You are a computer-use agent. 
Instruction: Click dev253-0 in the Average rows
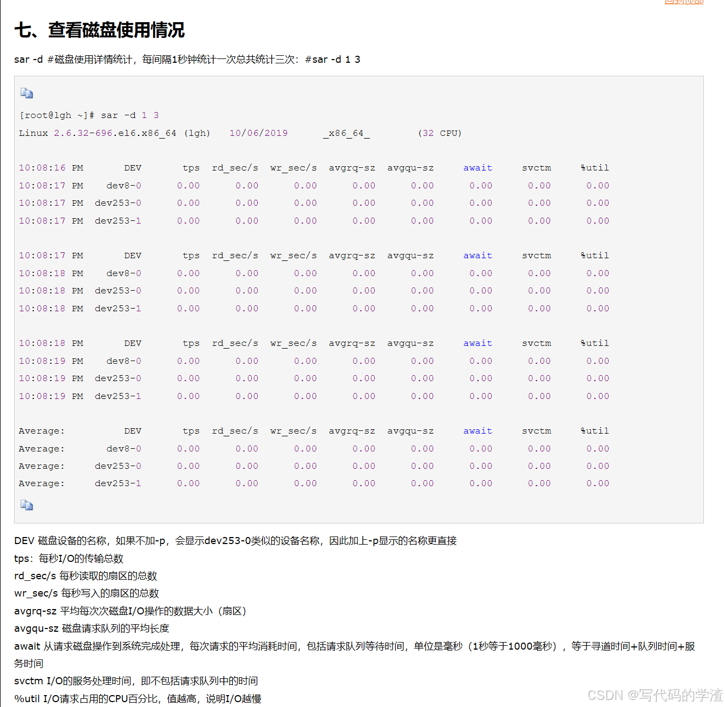(x=118, y=466)
